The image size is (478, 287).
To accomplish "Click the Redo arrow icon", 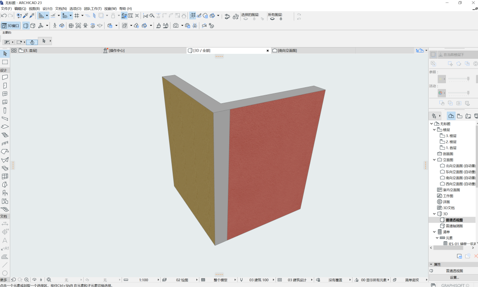I will 10,16.
